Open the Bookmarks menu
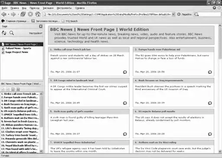The height and width of the screenshot is (158, 222). [x=48, y=8]
